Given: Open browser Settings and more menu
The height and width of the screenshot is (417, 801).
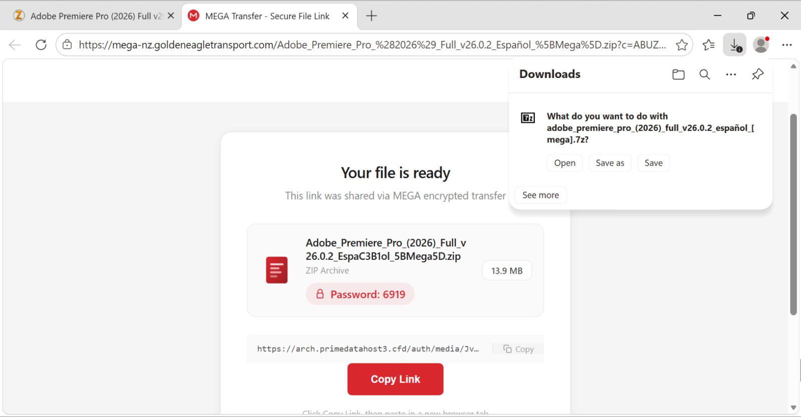Looking at the screenshot, I should click(x=787, y=45).
